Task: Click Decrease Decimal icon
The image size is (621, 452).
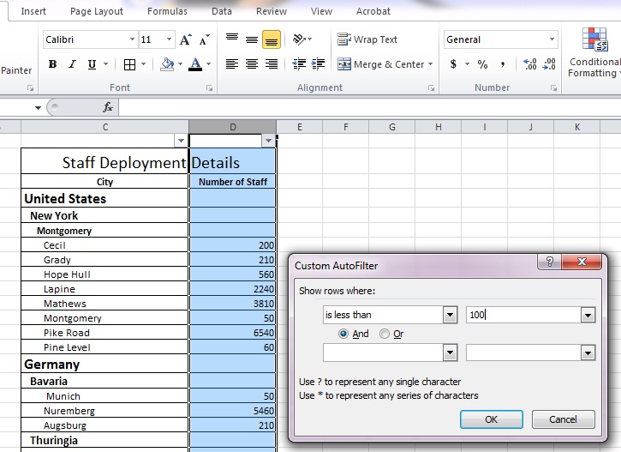Action: coord(549,64)
